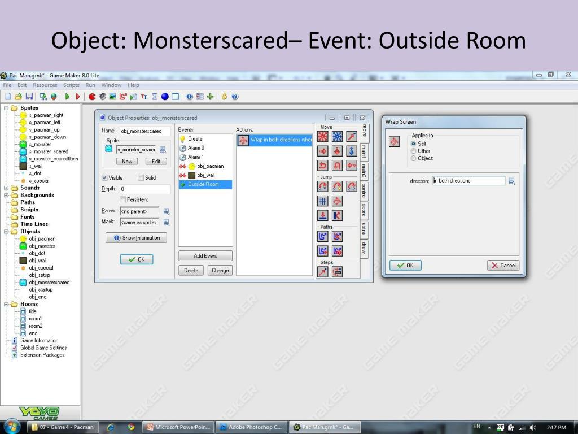578x434 pixels.
Task: Create a sprite with the red Pacman icon
Action: [x=92, y=97]
